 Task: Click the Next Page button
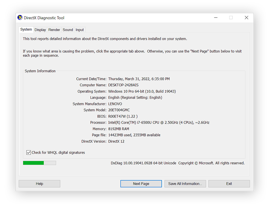[x=141, y=183]
